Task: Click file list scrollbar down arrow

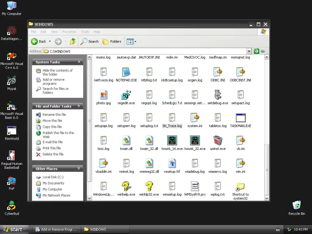Action: (267, 198)
